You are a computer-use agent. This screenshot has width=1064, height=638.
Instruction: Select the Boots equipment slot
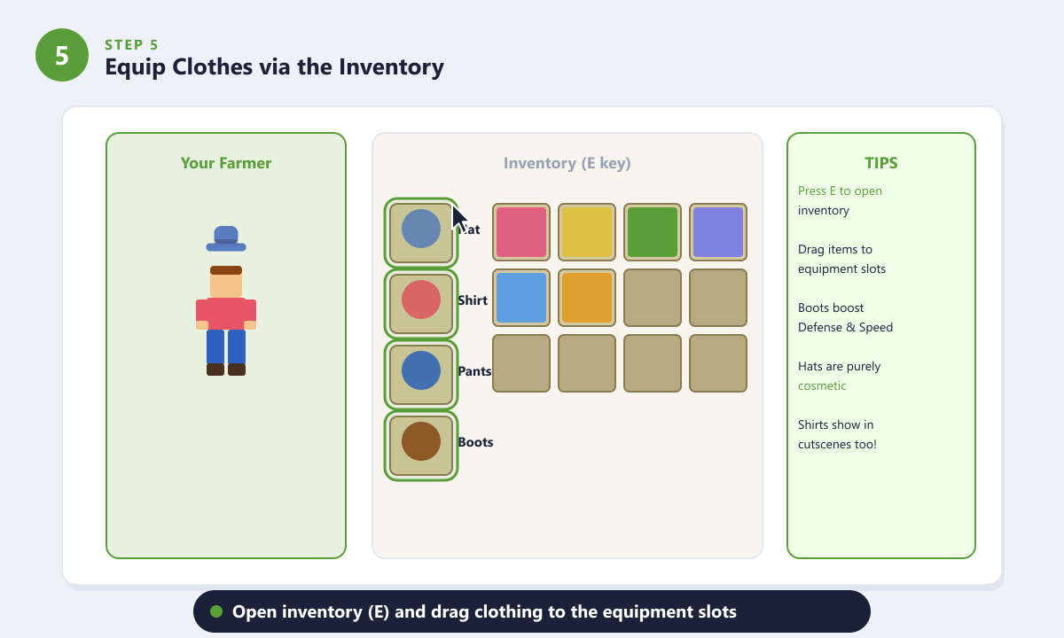pos(421,446)
